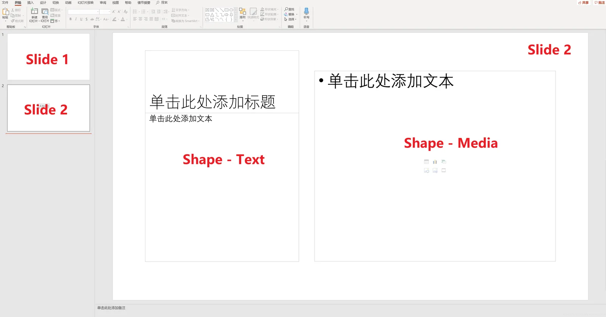Open the Change Case (Aa) dropdown
This screenshot has width=606, height=317.
(106, 19)
